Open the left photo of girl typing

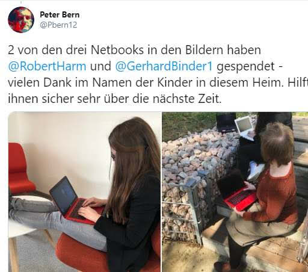pos(84,192)
